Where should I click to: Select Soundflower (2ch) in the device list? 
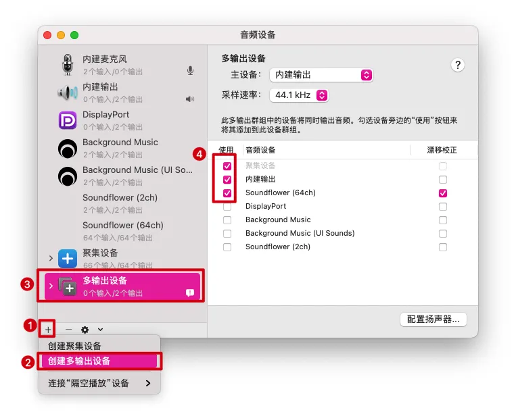click(x=122, y=203)
